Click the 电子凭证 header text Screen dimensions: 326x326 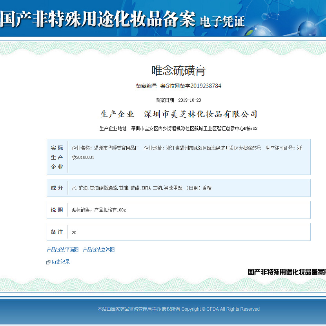click(222, 22)
